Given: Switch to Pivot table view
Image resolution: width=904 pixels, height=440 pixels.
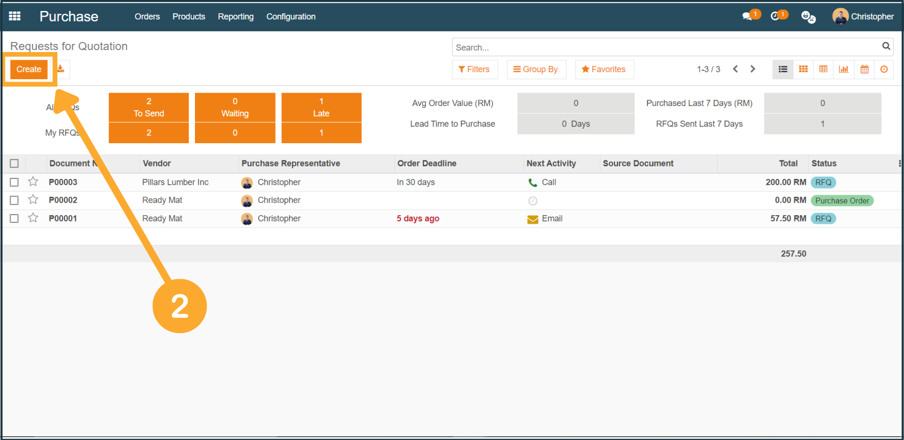Looking at the screenshot, I should tap(823, 69).
